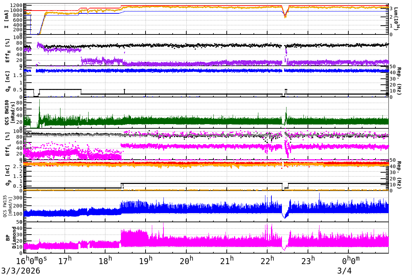Click the "0h0m" midnight tick label
This screenshot has height=275, width=412.
click(x=350, y=261)
